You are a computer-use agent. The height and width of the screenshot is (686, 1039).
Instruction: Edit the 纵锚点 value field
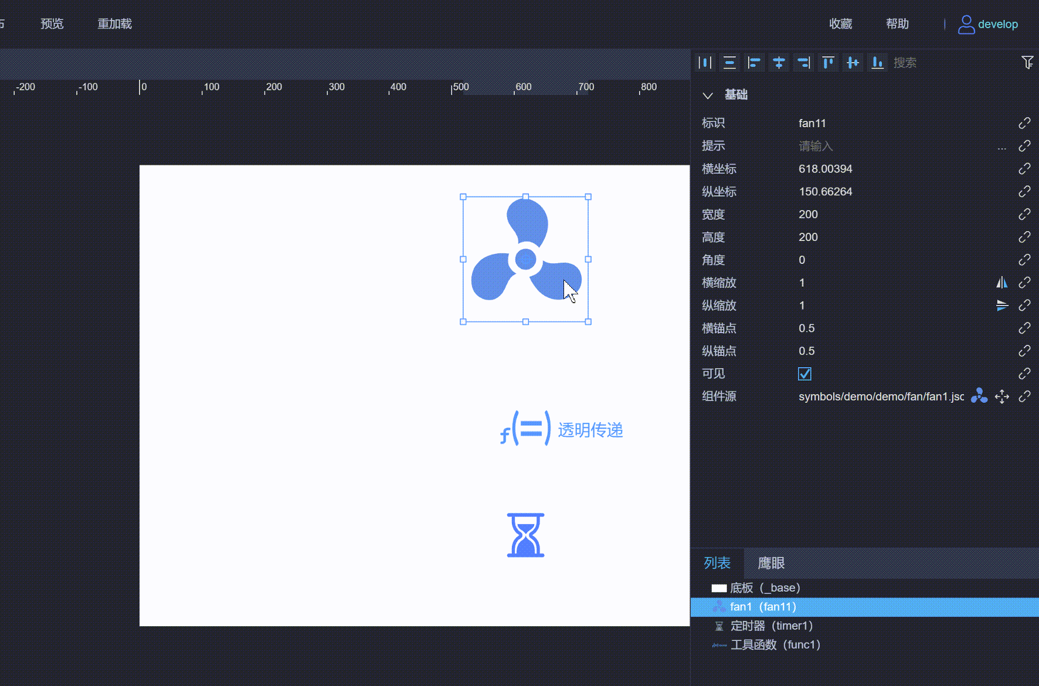(903, 351)
